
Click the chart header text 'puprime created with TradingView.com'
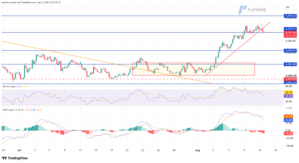tap(20, 2)
